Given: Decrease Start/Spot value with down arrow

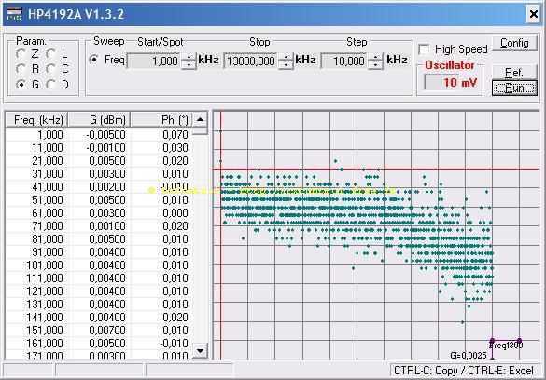Looking at the screenshot, I should point(189,65).
